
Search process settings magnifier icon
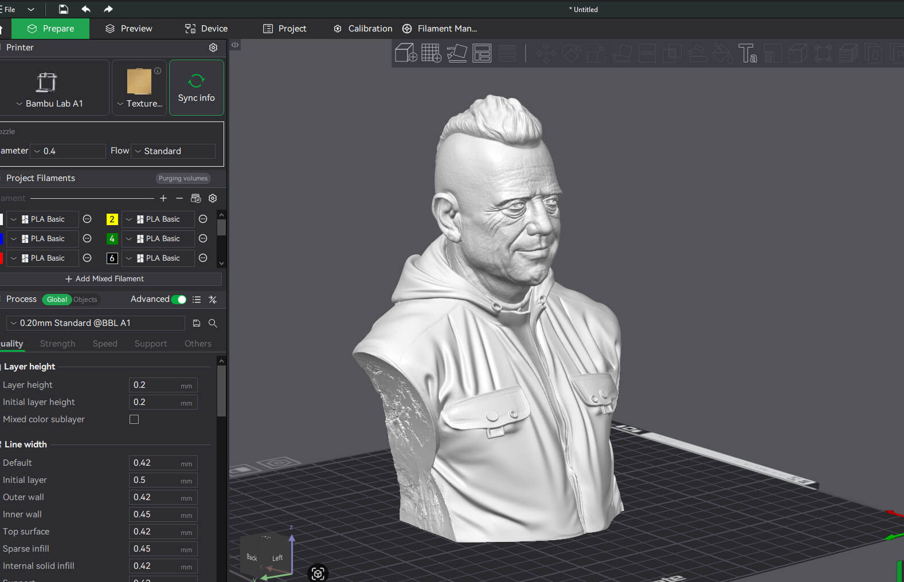pyautogui.click(x=213, y=323)
